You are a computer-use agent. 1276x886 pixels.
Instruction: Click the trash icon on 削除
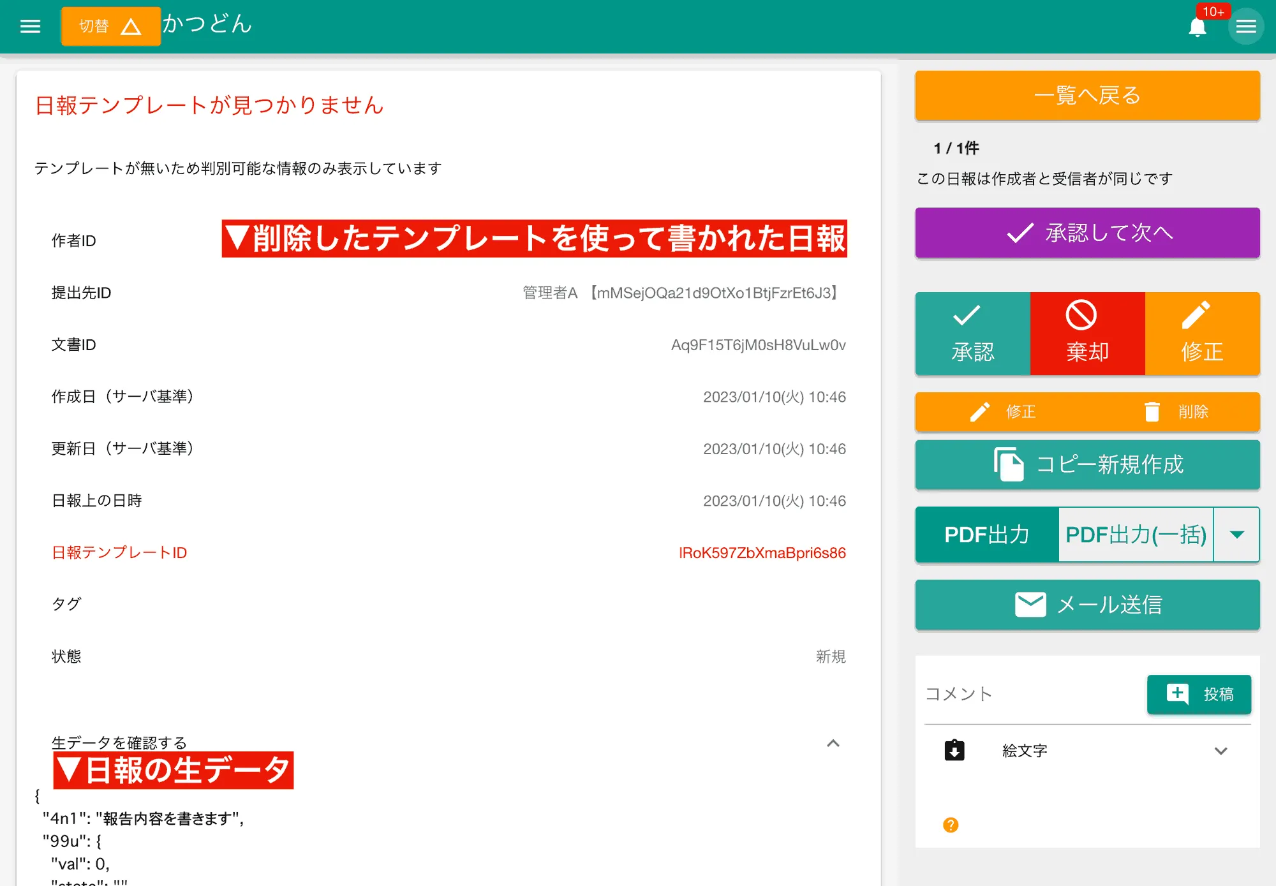(x=1152, y=411)
